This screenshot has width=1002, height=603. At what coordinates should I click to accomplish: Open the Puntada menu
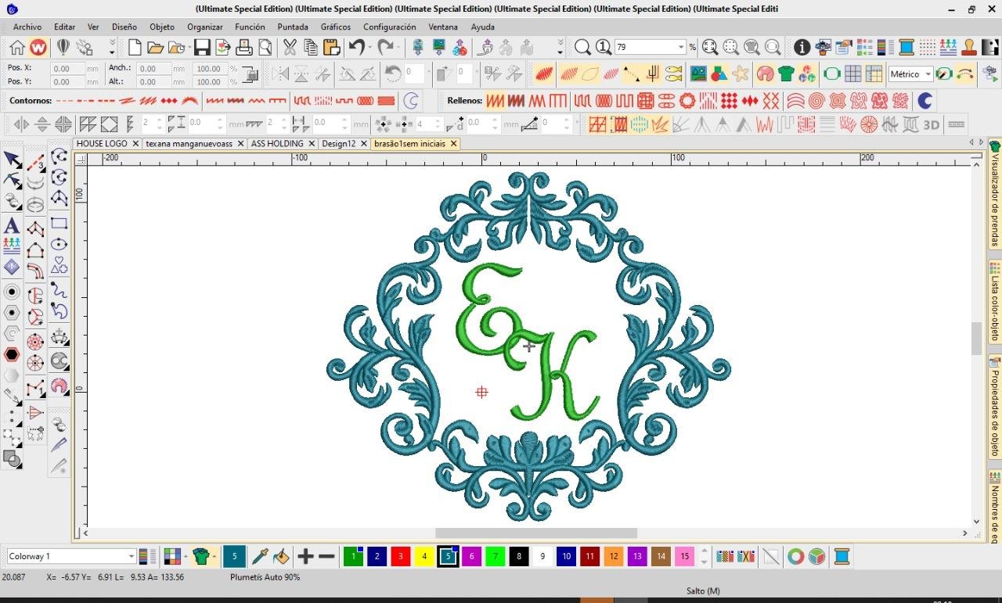293,27
